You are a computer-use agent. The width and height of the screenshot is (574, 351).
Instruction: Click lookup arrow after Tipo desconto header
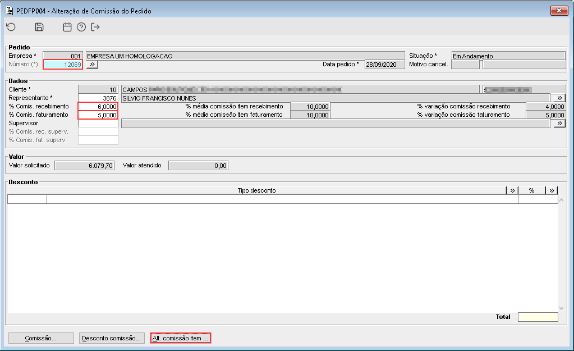pos(512,190)
